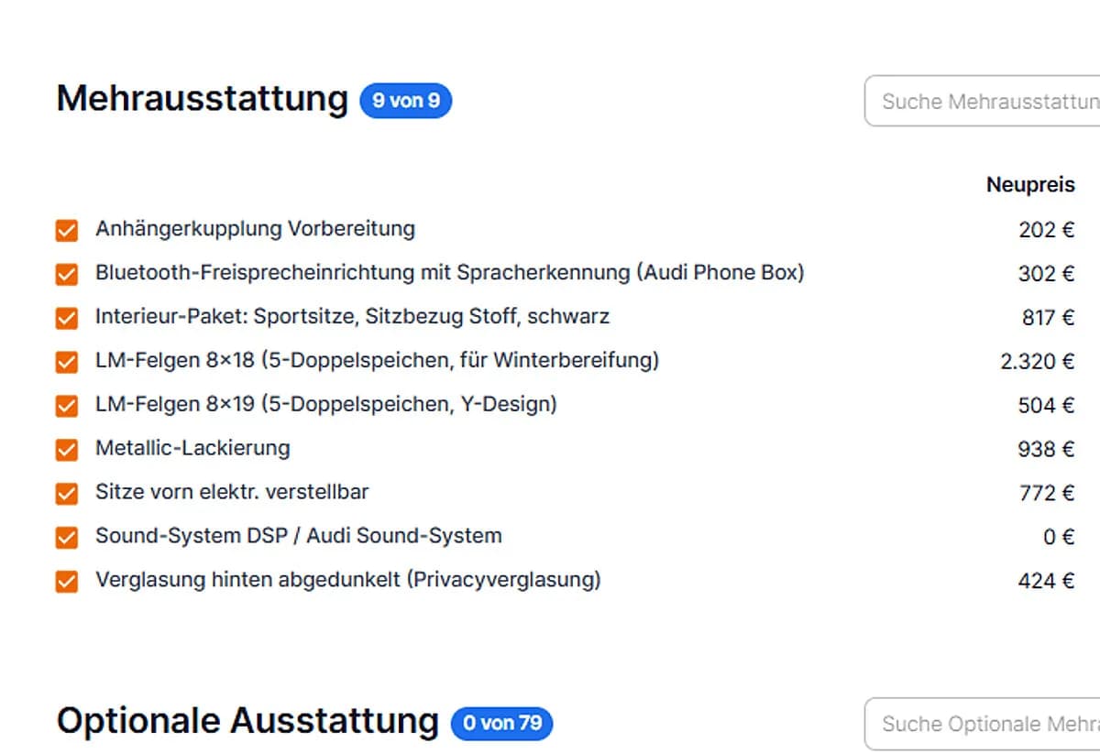Viewport: 1100px width, 754px height.
Task: Click the 0 von 79 badge
Action: (x=502, y=723)
